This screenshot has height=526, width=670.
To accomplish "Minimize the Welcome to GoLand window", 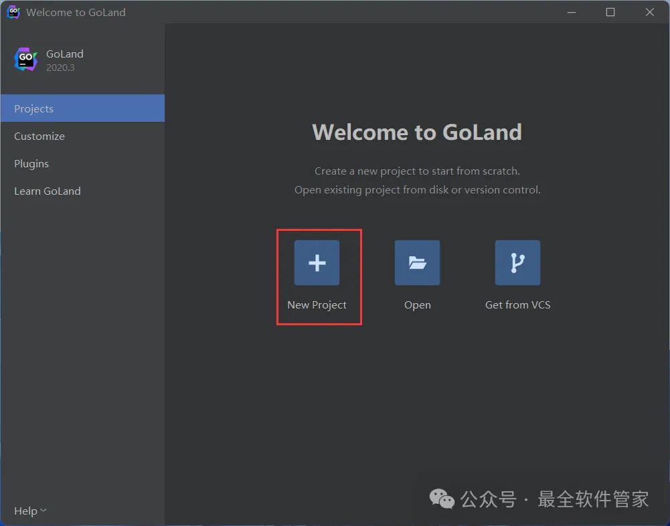I will click(x=572, y=12).
